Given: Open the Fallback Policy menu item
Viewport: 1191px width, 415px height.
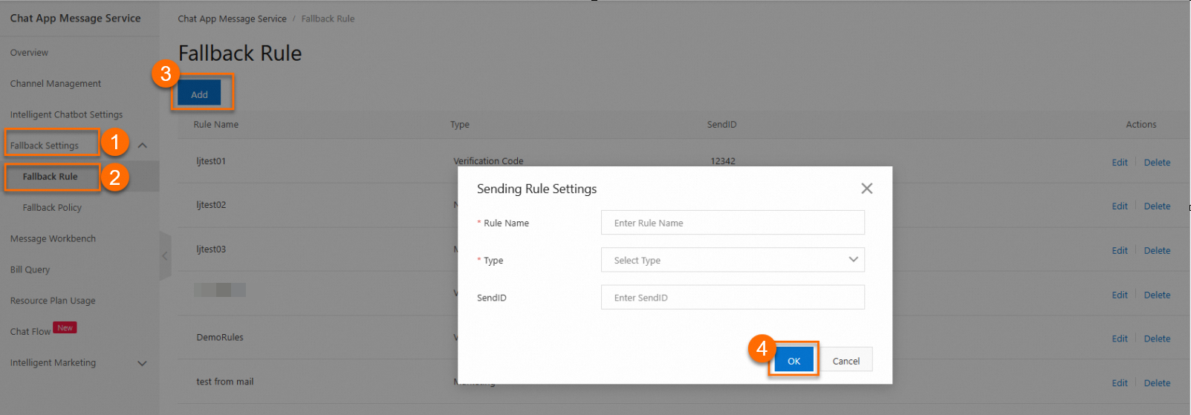Looking at the screenshot, I should pyautogui.click(x=52, y=208).
